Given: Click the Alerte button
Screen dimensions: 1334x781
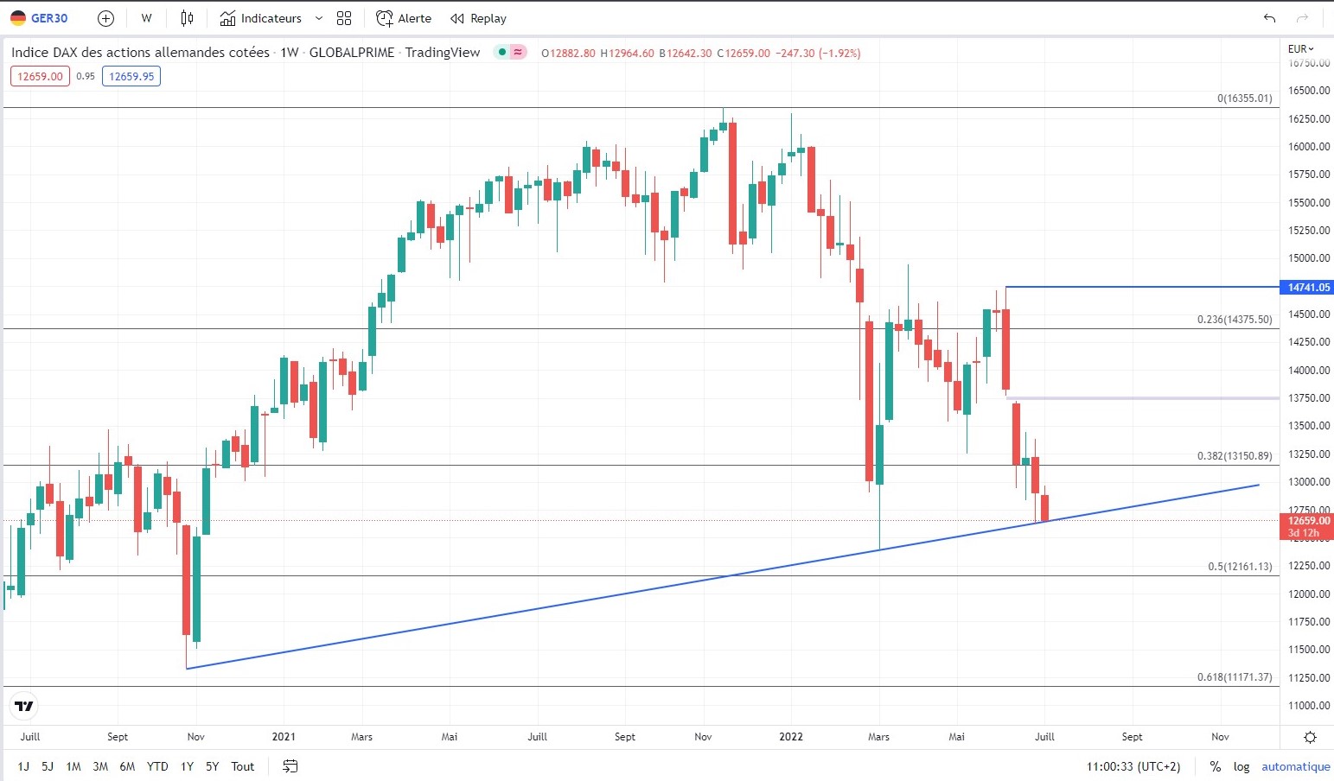Looking at the screenshot, I should (404, 18).
